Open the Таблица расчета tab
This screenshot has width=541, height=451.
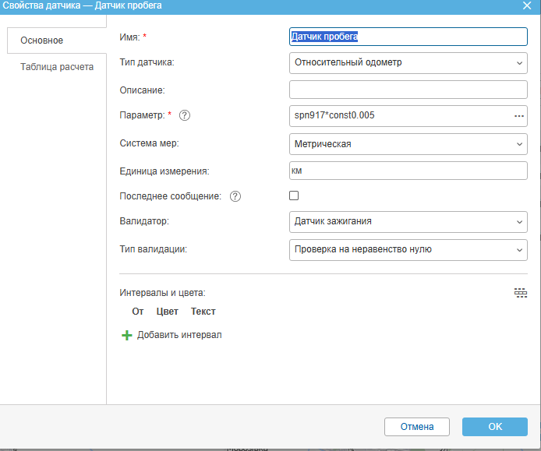[57, 67]
